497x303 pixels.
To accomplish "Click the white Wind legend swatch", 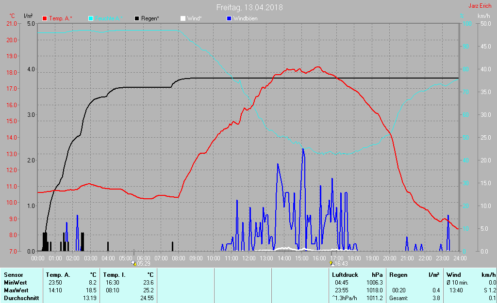I will (x=183, y=18).
